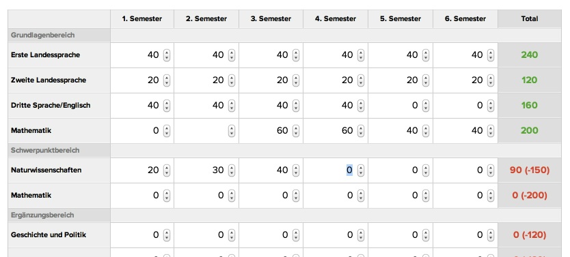Click the Grundlagenbereich section header
The height and width of the screenshot is (257, 570).
pyautogui.click(x=43, y=35)
